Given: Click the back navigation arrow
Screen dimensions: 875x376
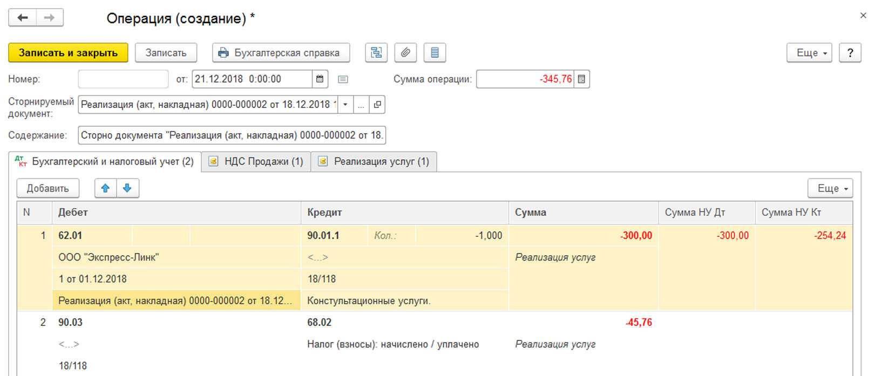Looking at the screenshot, I should pyautogui.click(x=23, y=18).
